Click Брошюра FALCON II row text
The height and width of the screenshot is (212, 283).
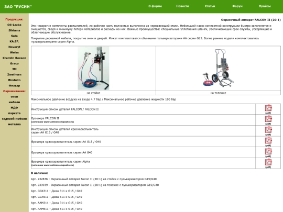(45, 118)
